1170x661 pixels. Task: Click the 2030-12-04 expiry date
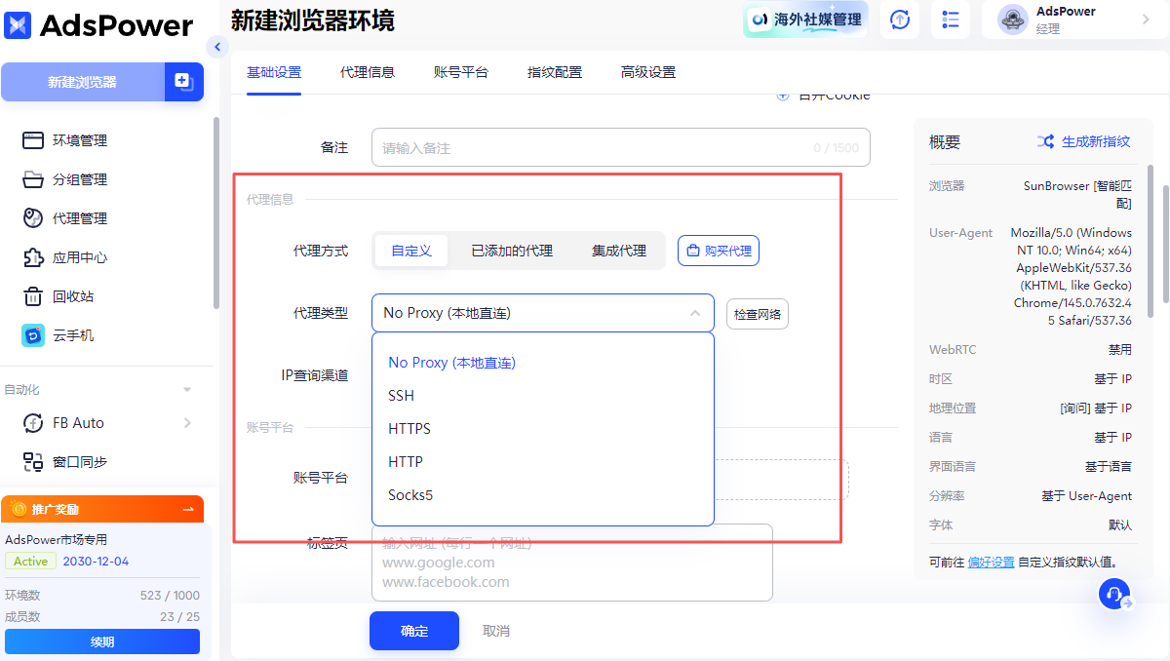[x=96, y=561]
